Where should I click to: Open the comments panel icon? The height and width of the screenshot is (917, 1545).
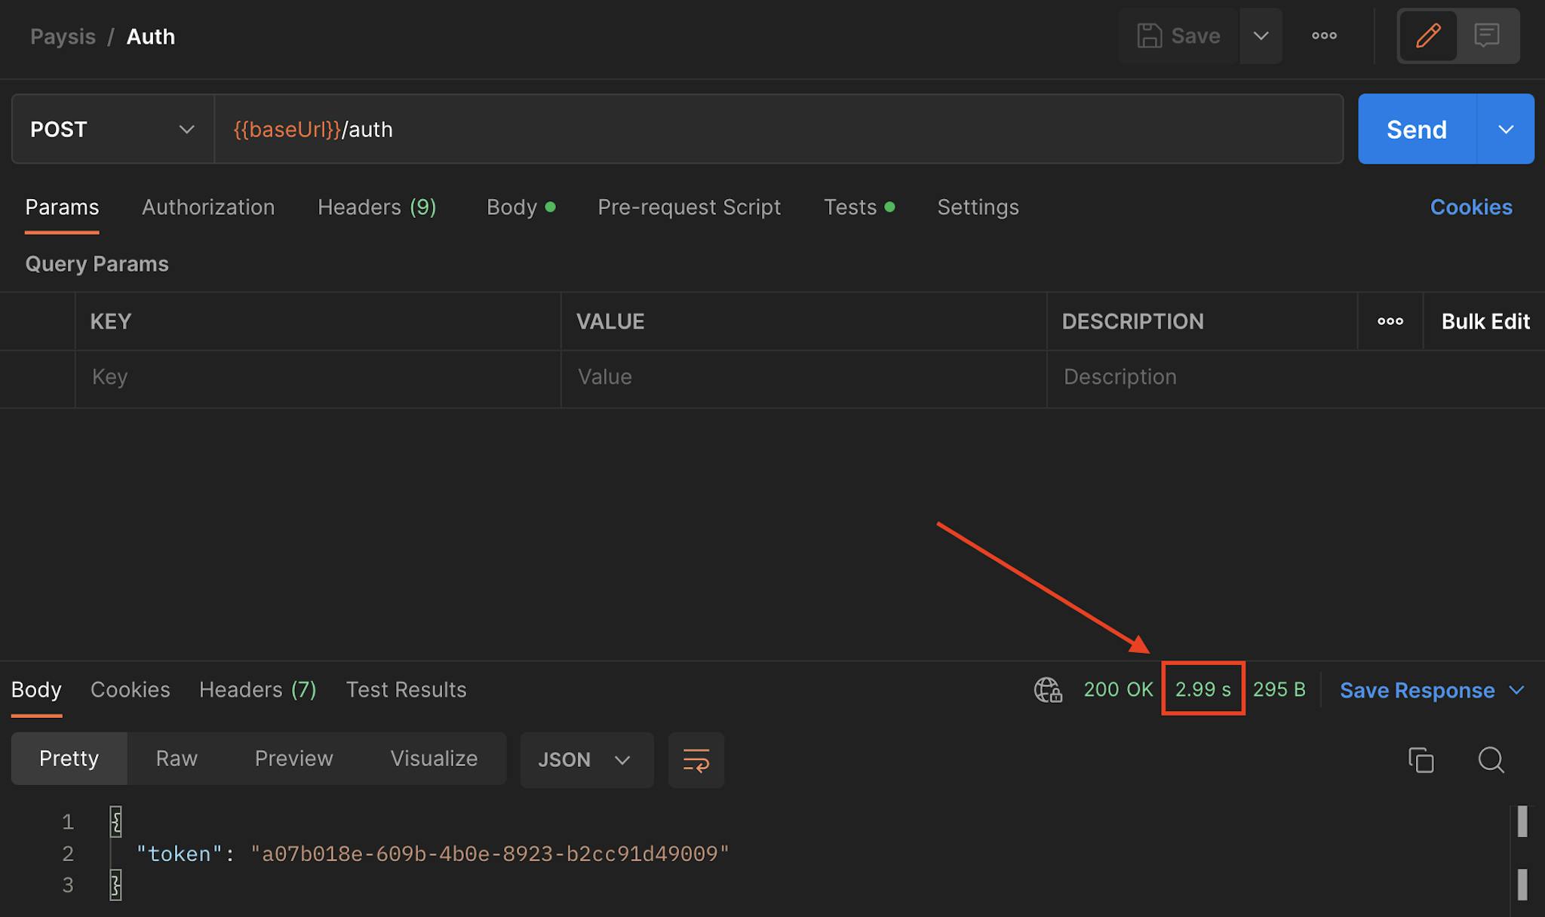click(x=1486, y=35)
